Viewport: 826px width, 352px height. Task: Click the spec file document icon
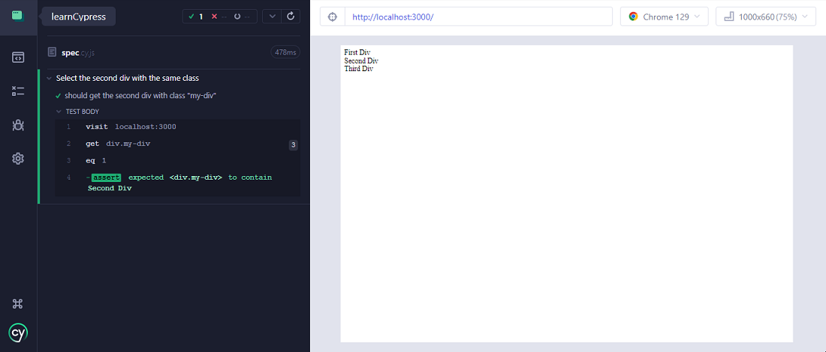click(x=52, y=52)
